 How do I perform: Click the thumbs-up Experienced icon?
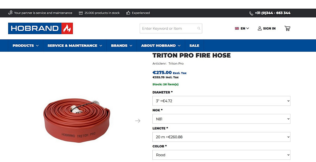pos(128,13)
